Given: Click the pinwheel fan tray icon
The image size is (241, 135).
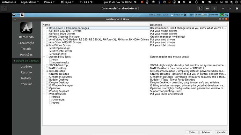Looking at the screenshot, I should click(184, 2).
